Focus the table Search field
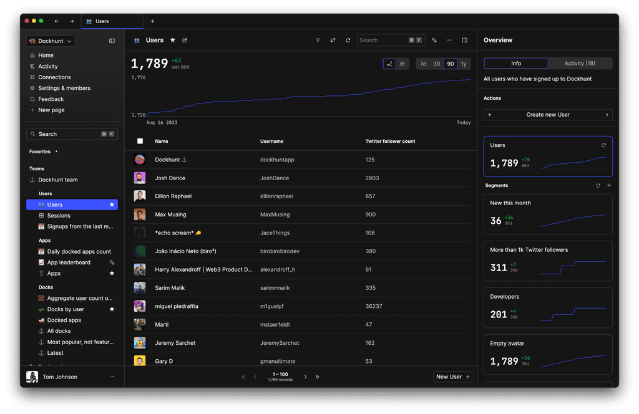 click(x=391, y=41)
